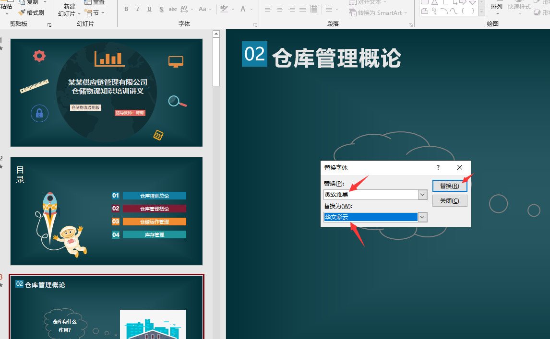Screen dimensions: 550x339
Task: Apply Underline formatting
Action: tap(149, 9)
